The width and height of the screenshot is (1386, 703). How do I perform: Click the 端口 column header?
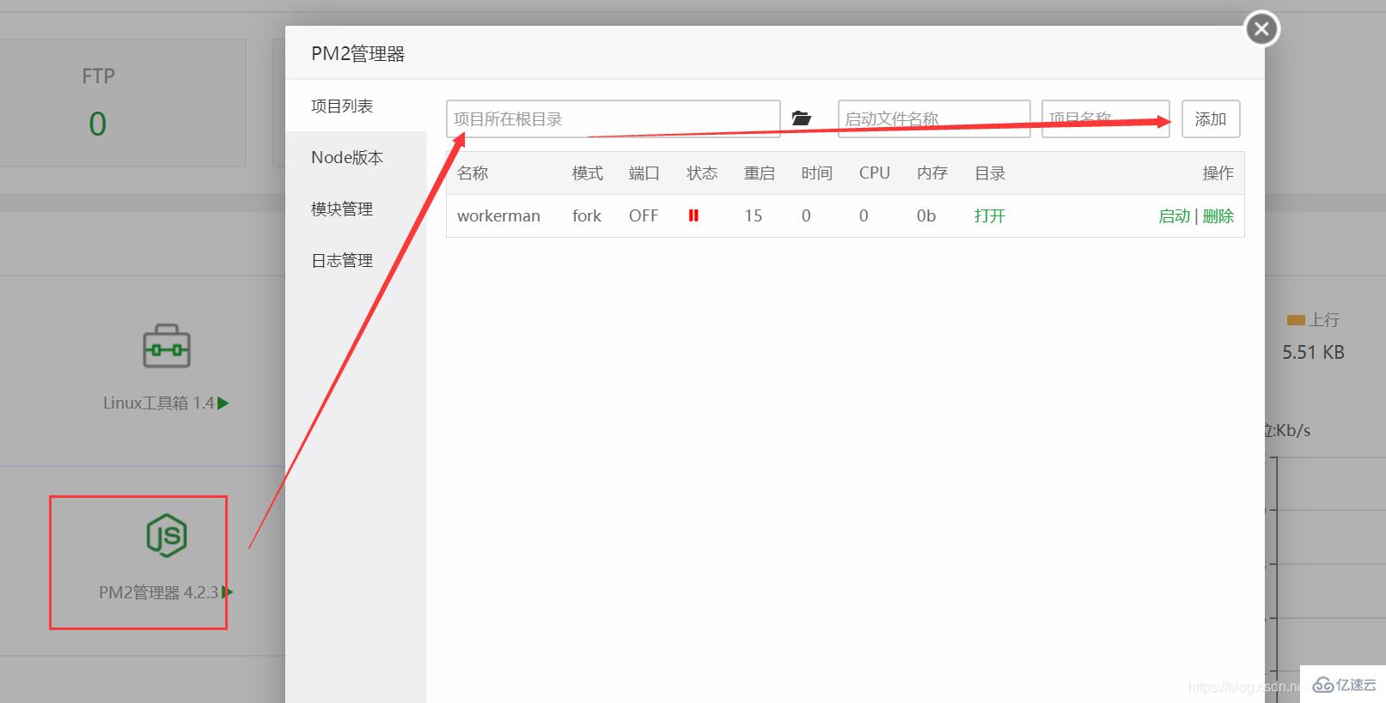pyautogui.click(x=644, y=173)
